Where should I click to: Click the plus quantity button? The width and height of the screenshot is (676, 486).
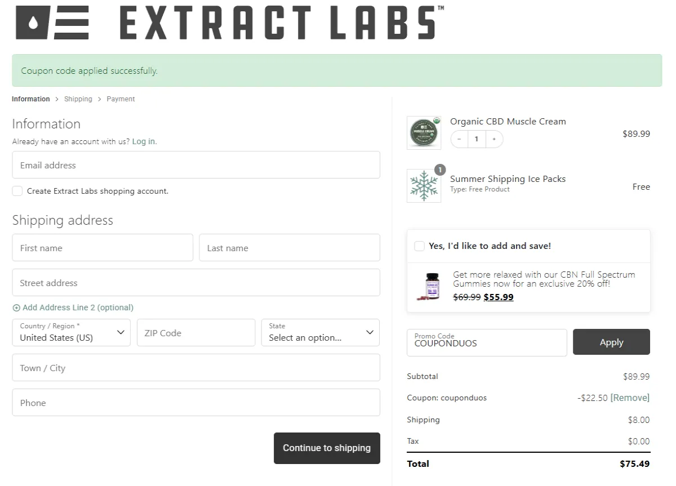(494, 139)
